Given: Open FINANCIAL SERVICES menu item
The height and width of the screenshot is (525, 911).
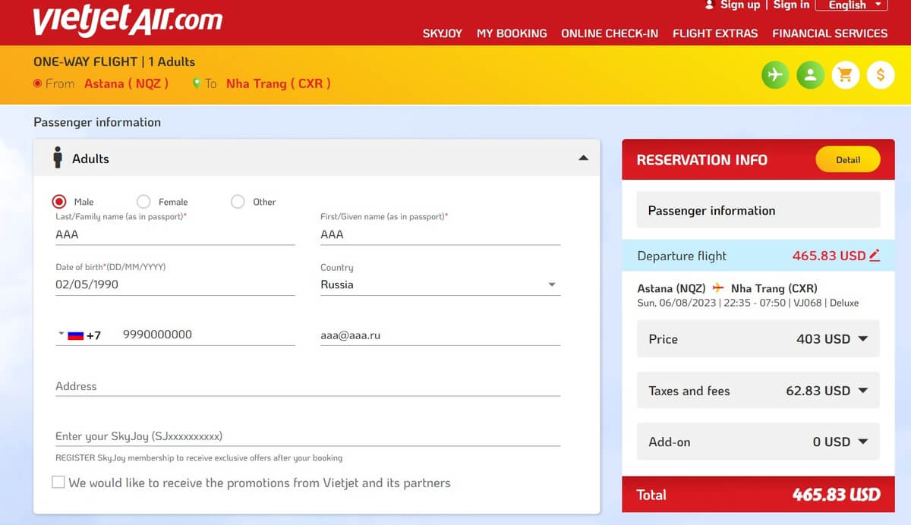Looking at the screenshot, I should pyautogui.click(x=830, y=33).
